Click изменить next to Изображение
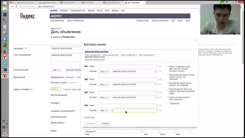245x138 pixels. pos(70,77)
